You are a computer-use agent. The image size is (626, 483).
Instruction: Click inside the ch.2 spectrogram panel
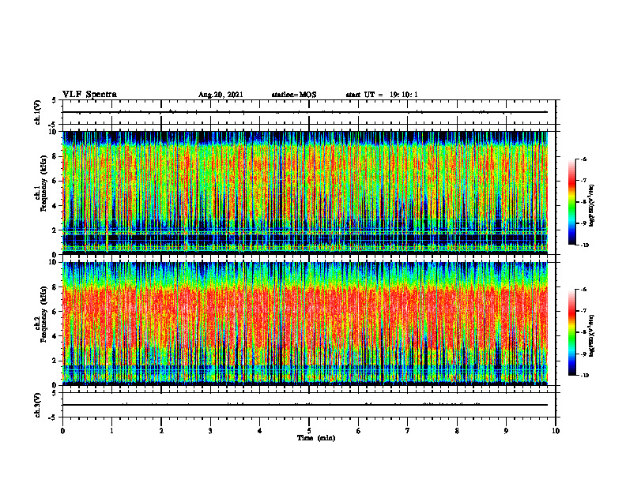tap(305, 324)
